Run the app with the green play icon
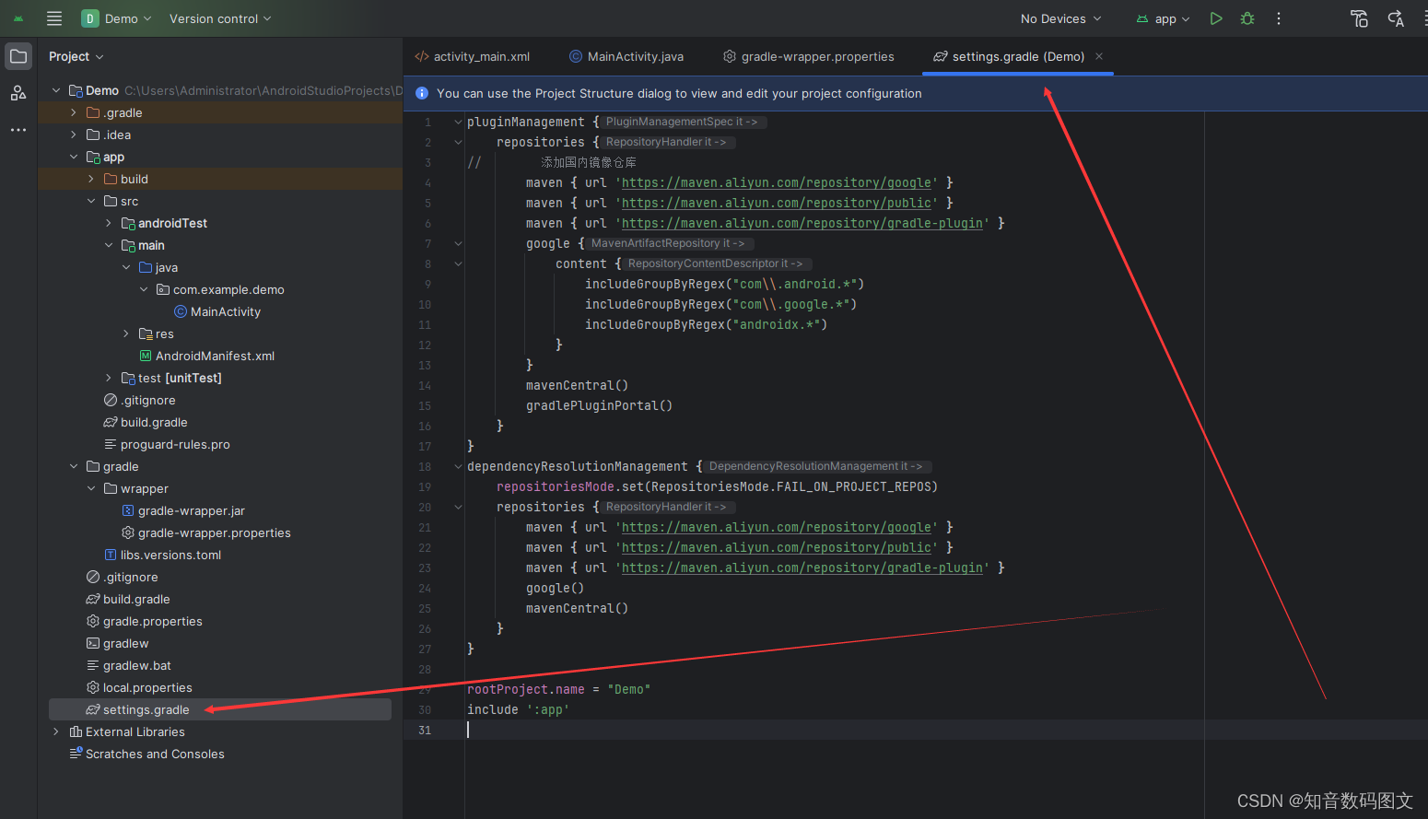The image size is (1428, 819). pyautogui.click(x=1216, y=18)
